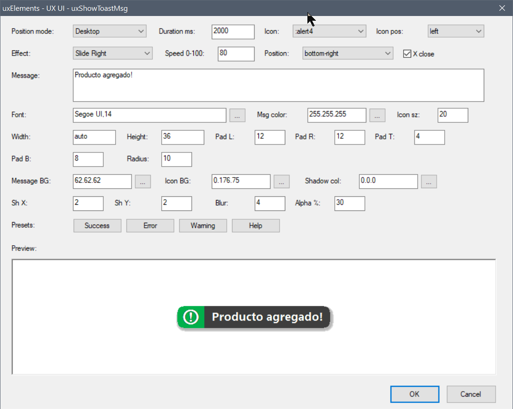Click the 'Producto agregado!' preview toast text

click(x=267, y=317)
